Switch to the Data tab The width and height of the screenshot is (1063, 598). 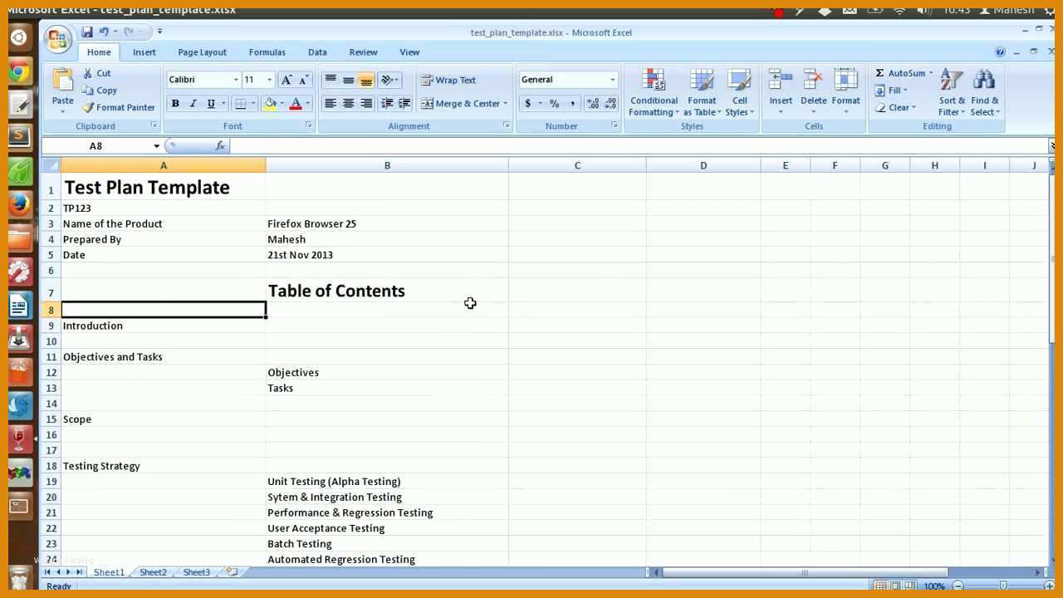317,52
